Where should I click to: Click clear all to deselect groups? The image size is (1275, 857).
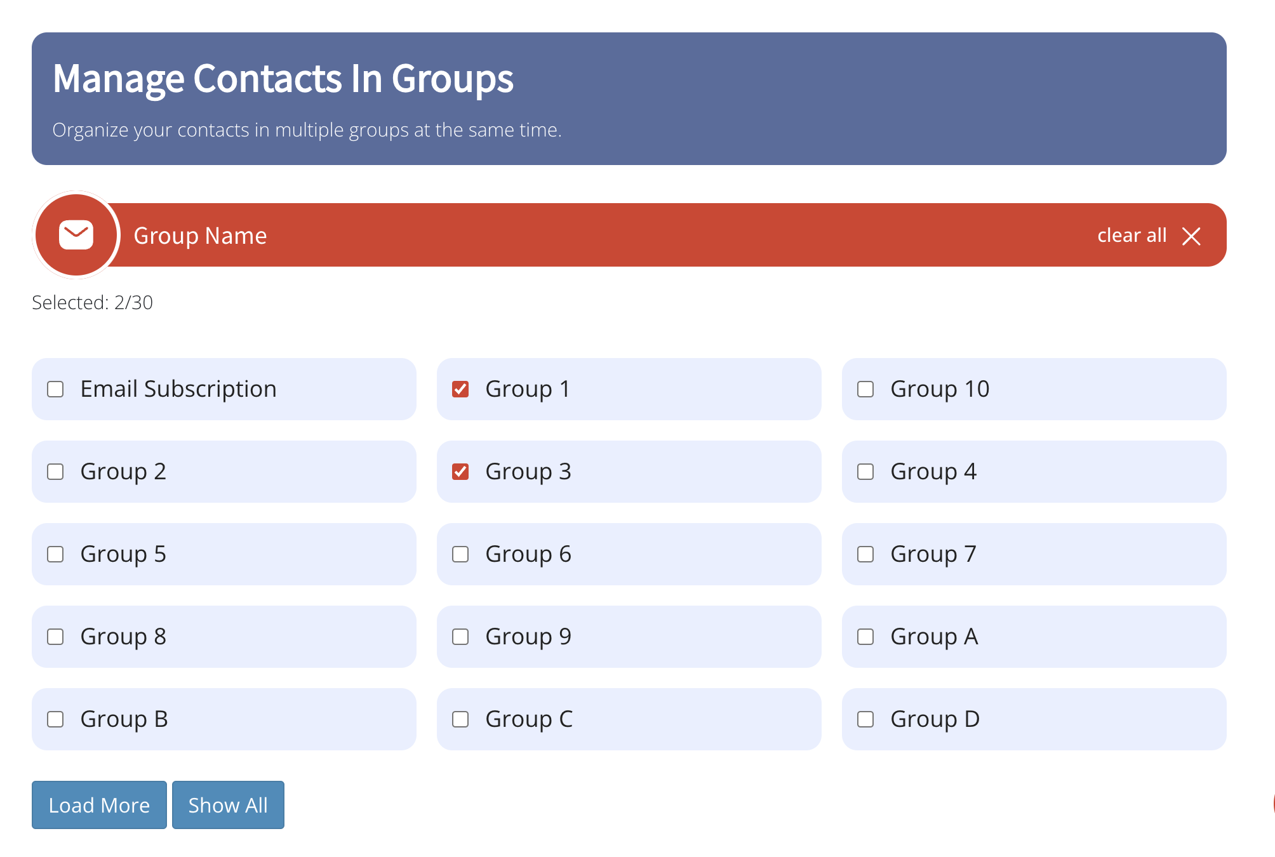point(1131,235)
